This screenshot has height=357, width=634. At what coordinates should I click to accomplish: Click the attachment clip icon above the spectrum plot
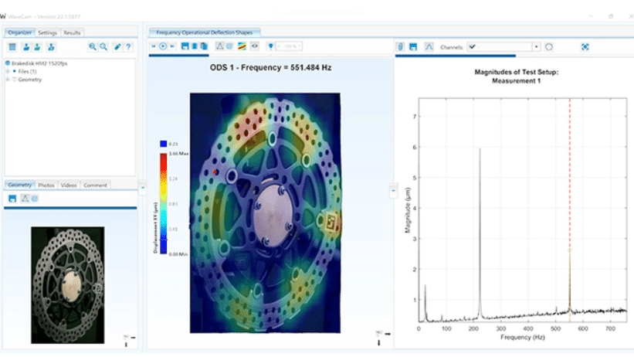click(x=401, y=47)
